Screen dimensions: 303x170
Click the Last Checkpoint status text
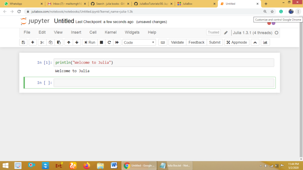[x=104, y=22]
